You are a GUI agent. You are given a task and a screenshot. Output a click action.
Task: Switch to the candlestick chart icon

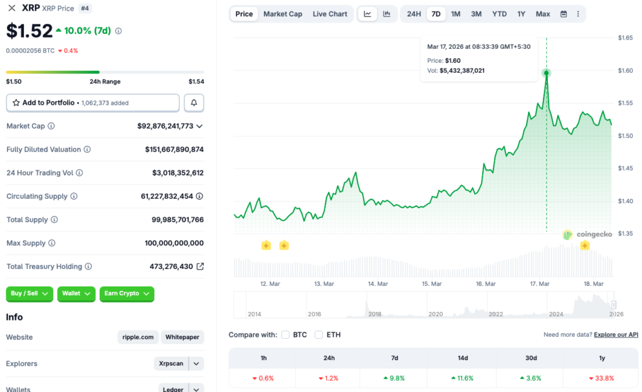(x=387, y=13)
